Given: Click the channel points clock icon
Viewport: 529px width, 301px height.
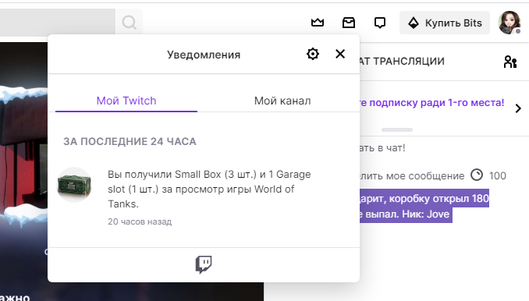Looking at the screenshot, I should 477,175.
